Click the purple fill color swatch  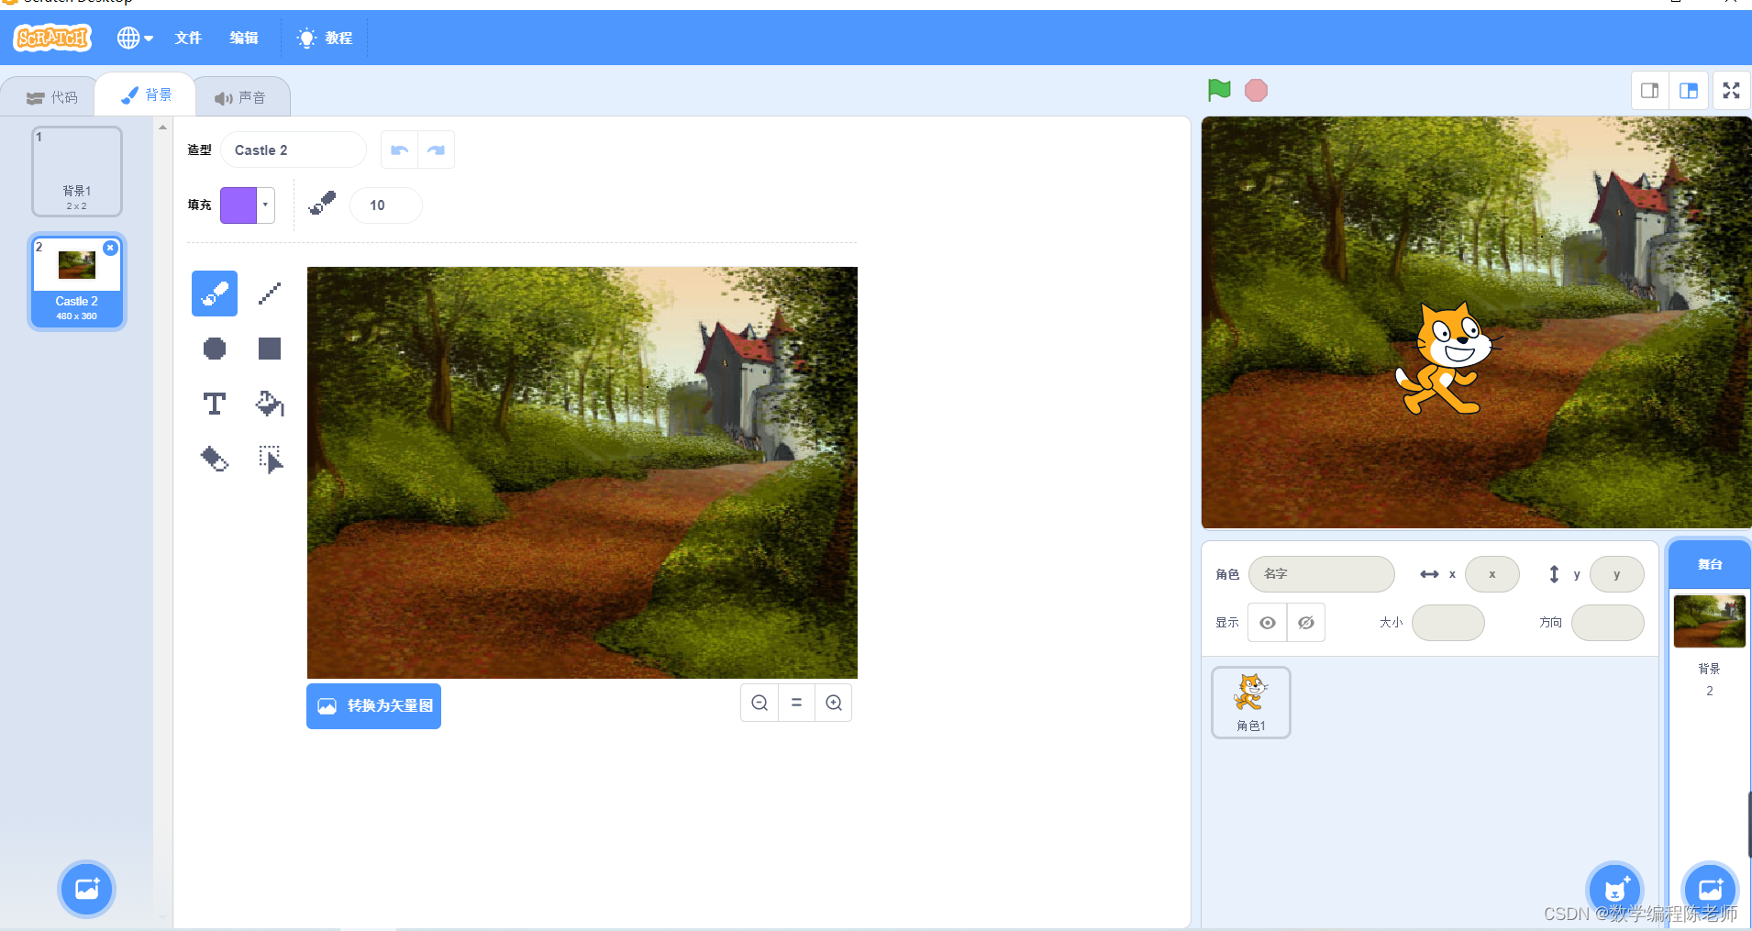tap(238, 205)
